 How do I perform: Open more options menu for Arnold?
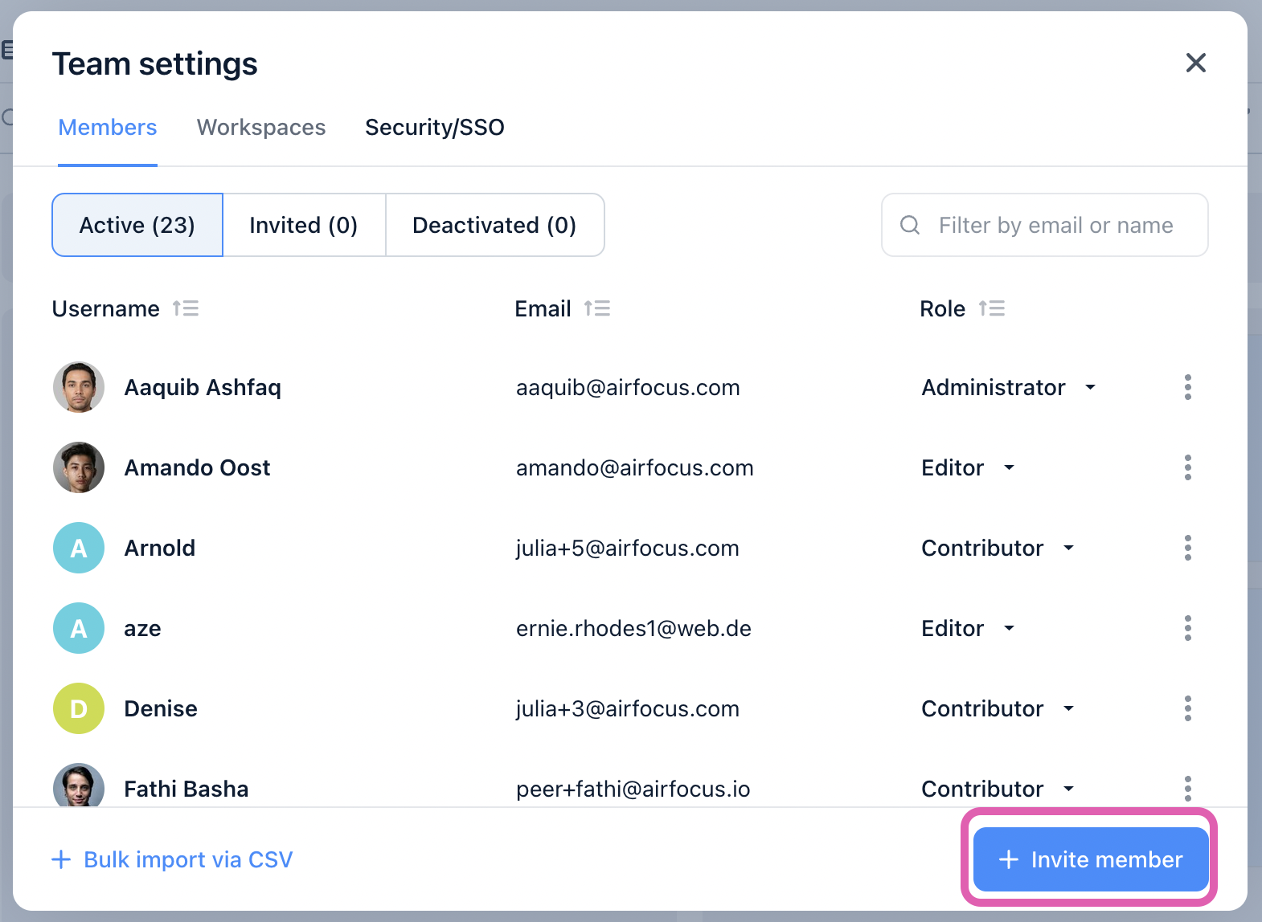point(1187,548)
